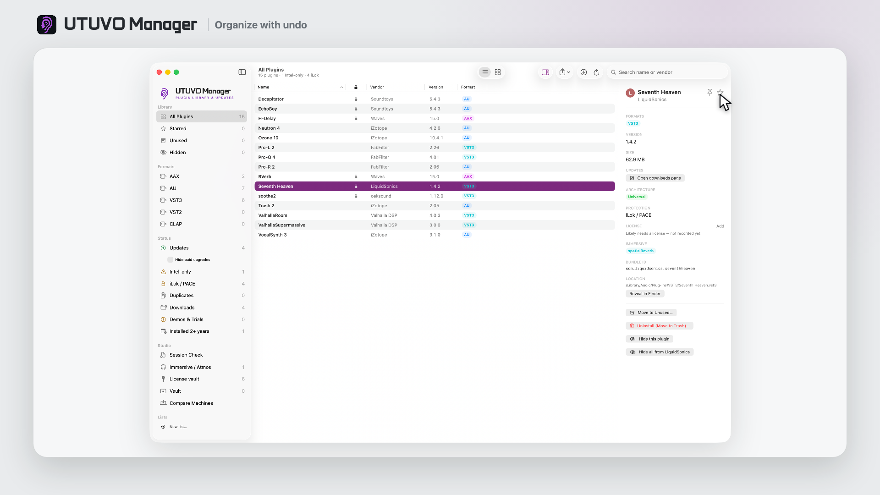Open the Hidden library section
The width and height of the screenshot is (880, 495).
202,153
